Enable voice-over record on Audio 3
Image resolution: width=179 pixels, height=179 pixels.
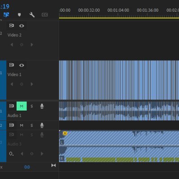tap(42, 135)
